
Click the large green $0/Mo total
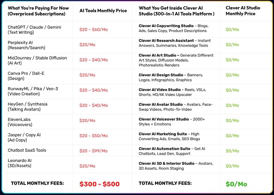point(236,184)
